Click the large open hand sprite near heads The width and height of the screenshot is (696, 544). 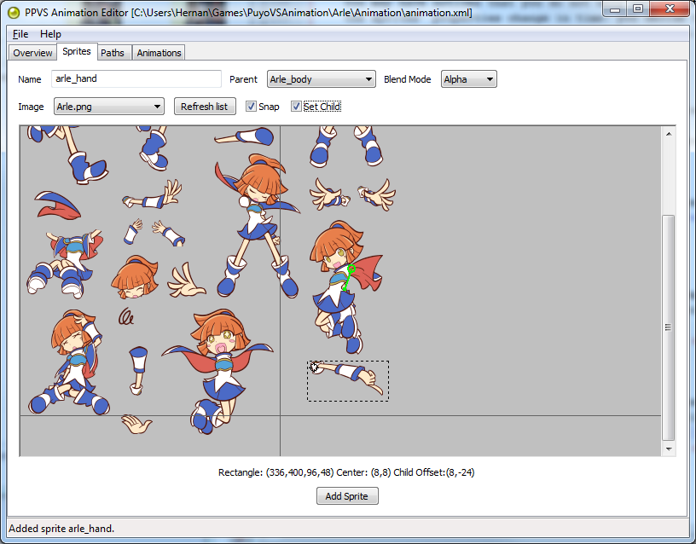pyautogui.click(x=187, y=281)
